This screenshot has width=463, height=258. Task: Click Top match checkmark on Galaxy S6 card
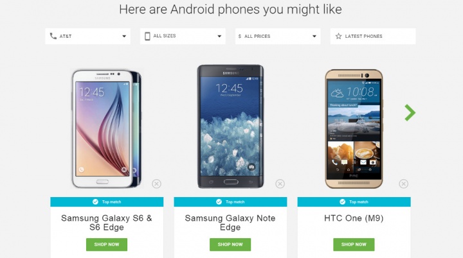click(x=95, y=202)
